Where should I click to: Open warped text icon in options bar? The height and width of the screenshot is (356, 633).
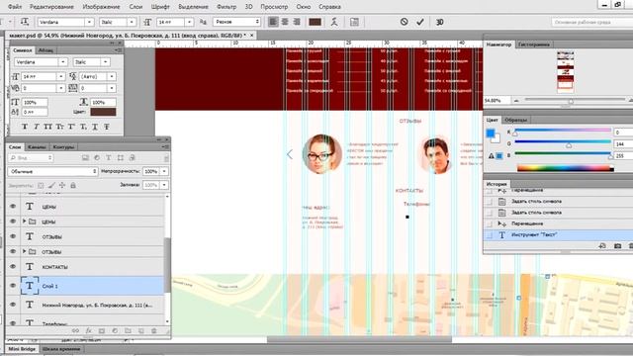(334, 22)
